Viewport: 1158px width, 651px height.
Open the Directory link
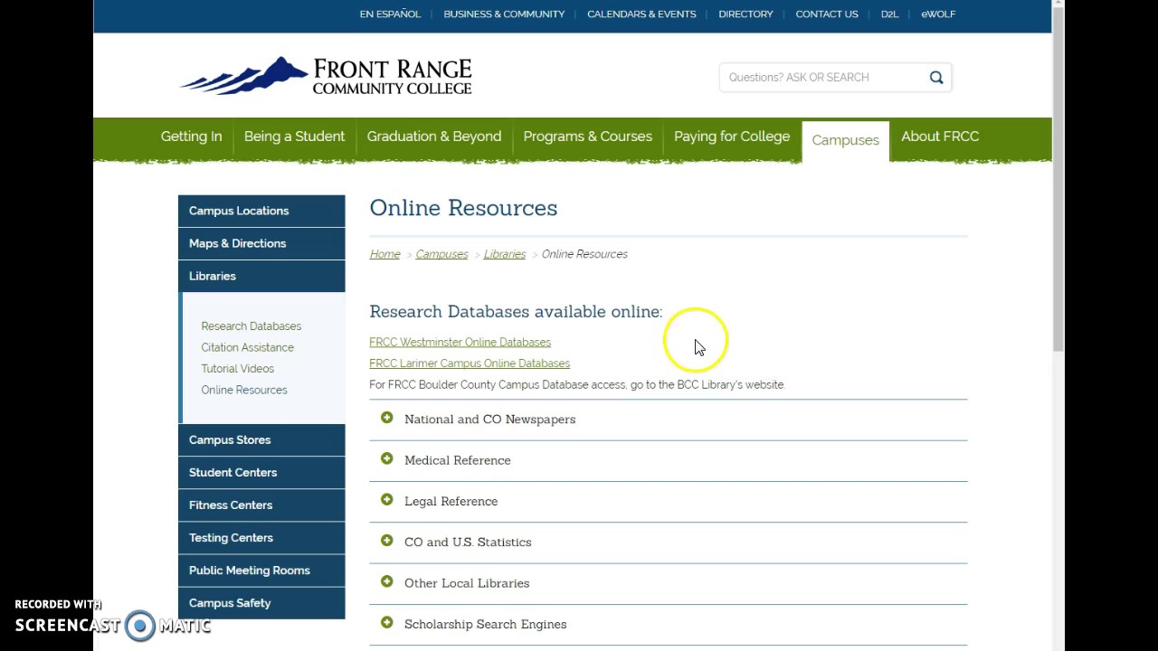click(x=745, y=14)
